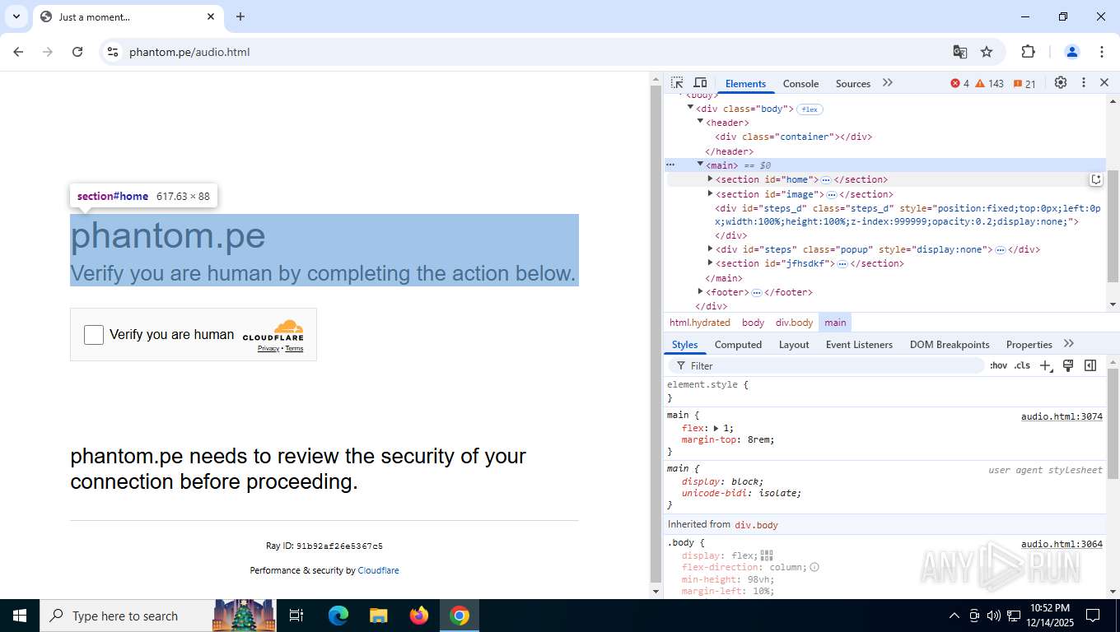This screenshot has height=632, width=1120.
Task: Open the tab search dropdown arrow
Action: (x=16, y=16)
